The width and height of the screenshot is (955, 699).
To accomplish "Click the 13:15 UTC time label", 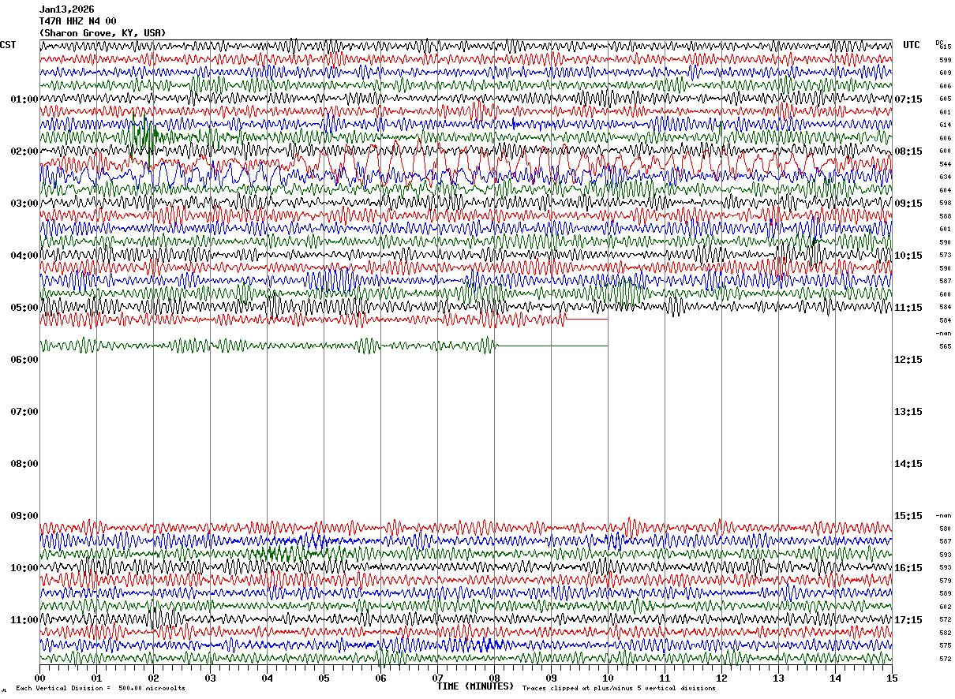I will coord(908,412).
